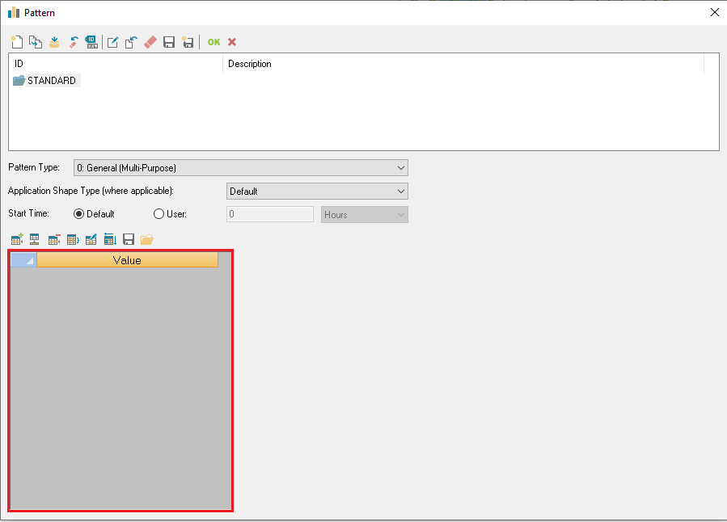Click the orange Value column header
727x522 pixels.
[x=126, y=259]
